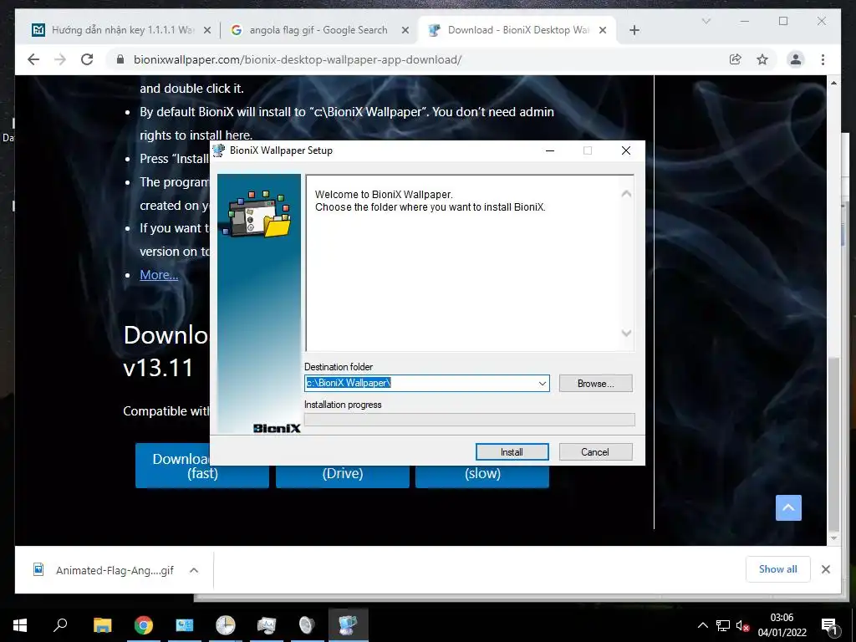
Task: Close the angola flag gif tab
Action: point(405,31)
